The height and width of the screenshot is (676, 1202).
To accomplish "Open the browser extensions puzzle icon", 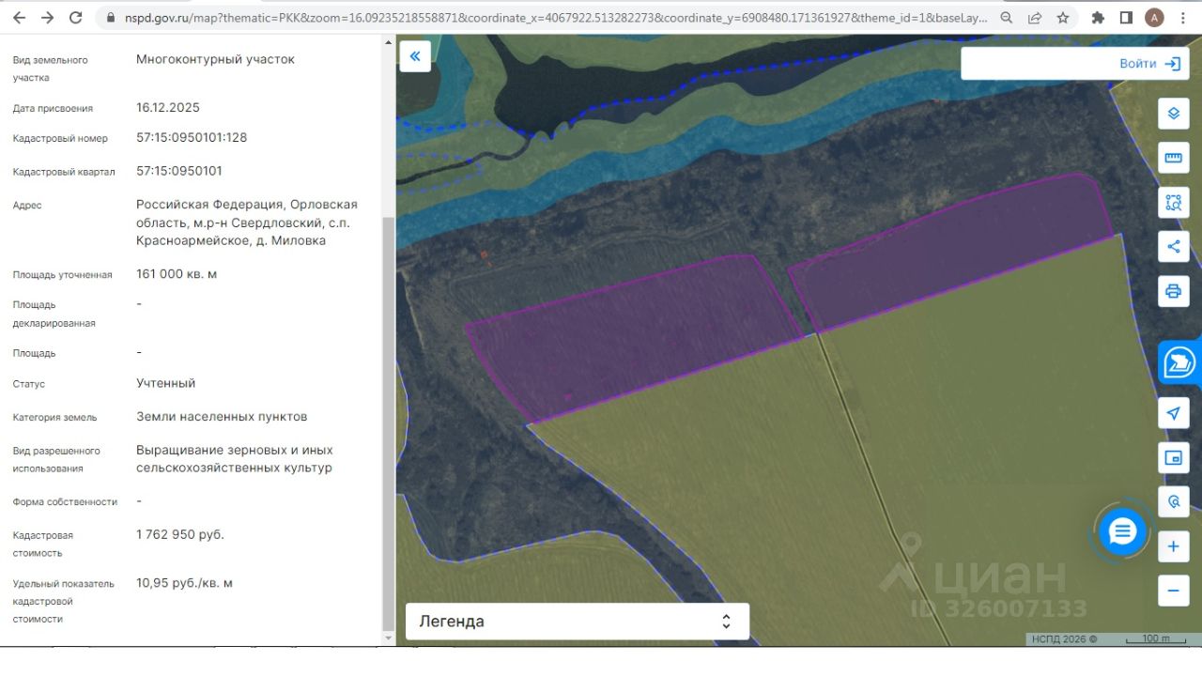I will (1098, 18).
